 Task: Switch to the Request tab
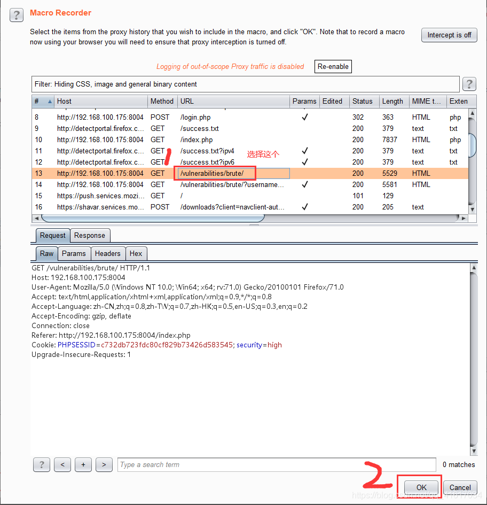coord(52,236)
